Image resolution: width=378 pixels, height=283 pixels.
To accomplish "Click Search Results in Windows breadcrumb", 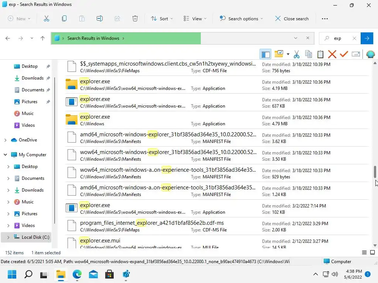I will (93, 38).
